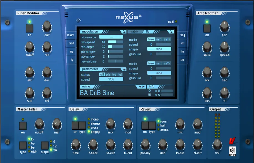Click the left display grip lines
This screenshot has height=163, width=254.
point(66,15)
